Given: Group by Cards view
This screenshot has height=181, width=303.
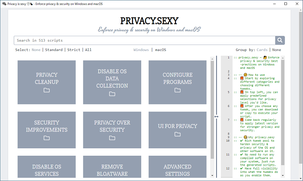Looking at the screenshot, I should click(262, 50).
